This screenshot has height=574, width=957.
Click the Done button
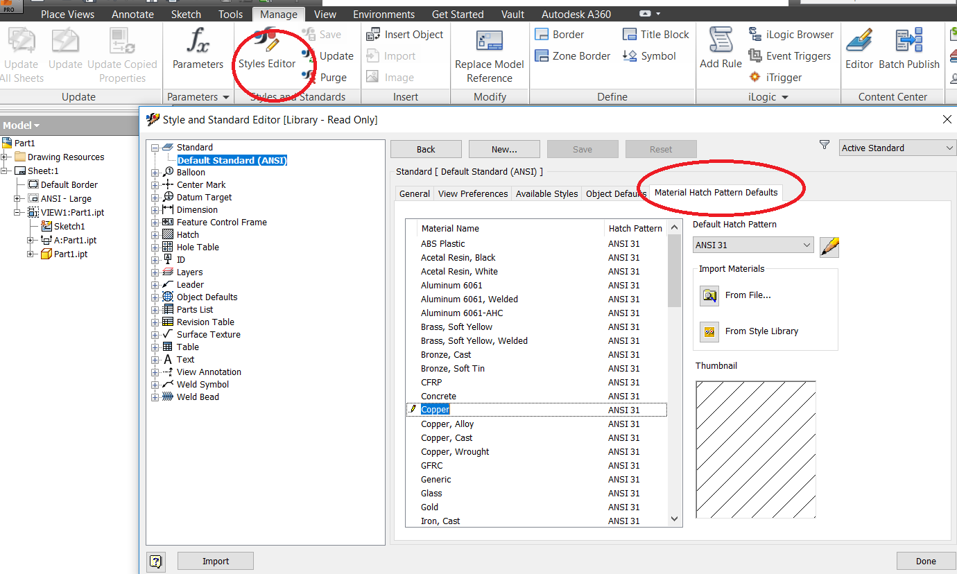(926, 561)
